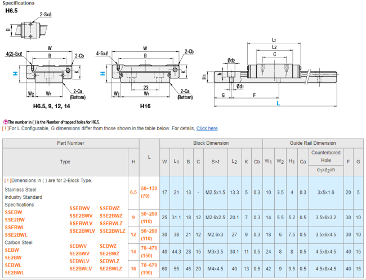
Task: Click the Guide Rail Dimension header
Action: 313,143
